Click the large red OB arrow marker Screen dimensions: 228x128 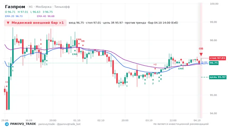click(x=201, y=54)
